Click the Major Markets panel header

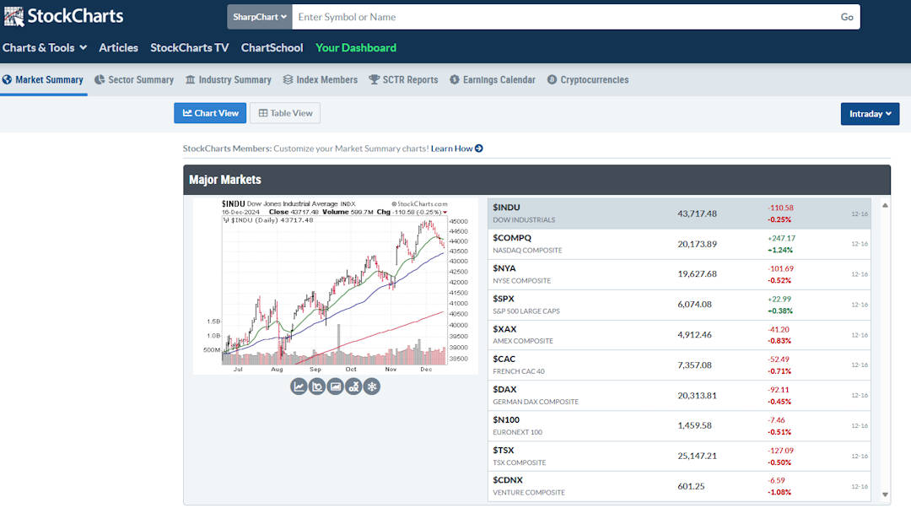tap(536, 180)
